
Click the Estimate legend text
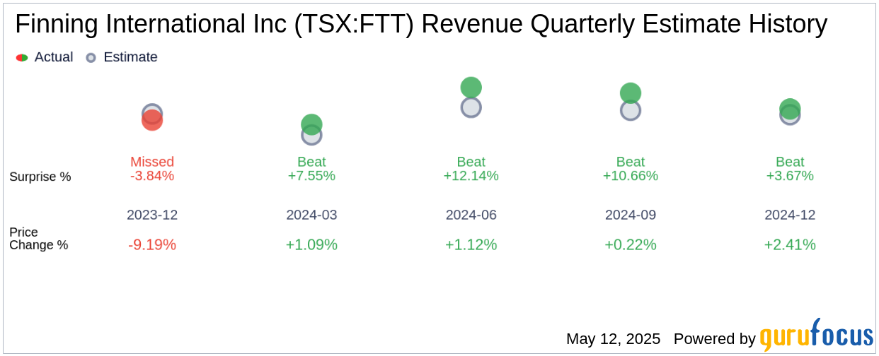[x=130, y=57]
